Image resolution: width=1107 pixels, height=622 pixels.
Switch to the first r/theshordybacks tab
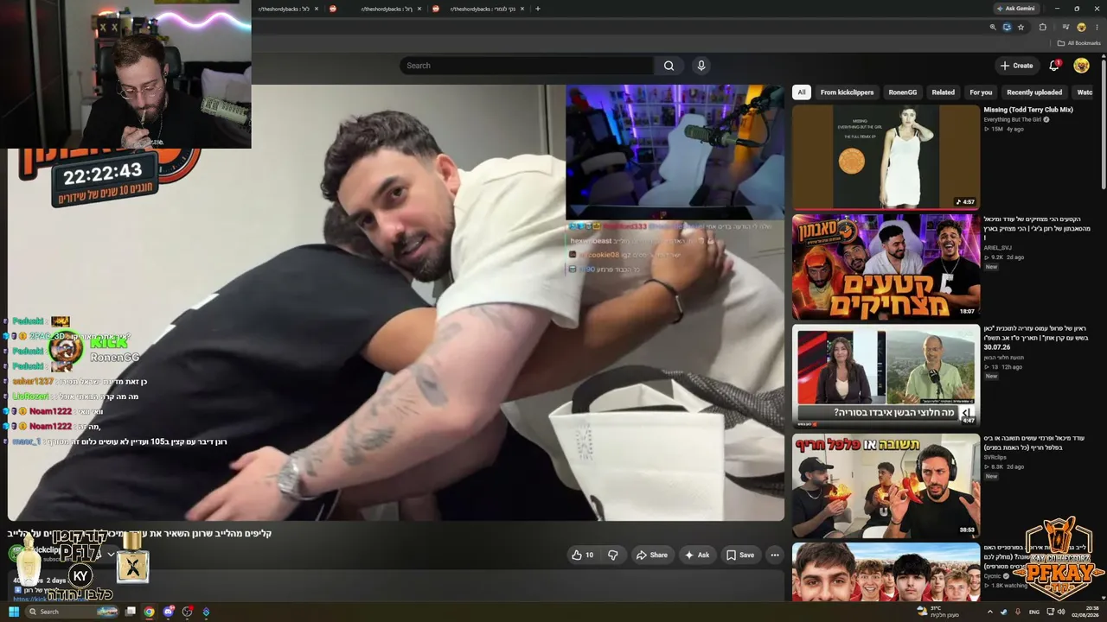click(284, 9)
